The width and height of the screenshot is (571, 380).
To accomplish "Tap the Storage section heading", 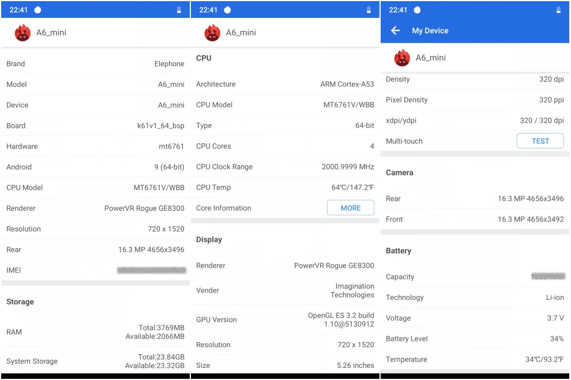I will tap(20, 302).
